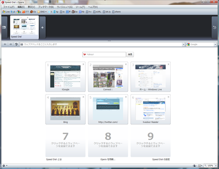The image size is (219, 169).
Task: Open the status bar Opera panel icon menu
Action: pyautogui.click(x=5, y=165)
